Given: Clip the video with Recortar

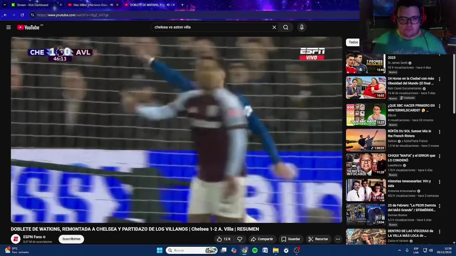Looking at the screenshot, I should pos(318,239).
